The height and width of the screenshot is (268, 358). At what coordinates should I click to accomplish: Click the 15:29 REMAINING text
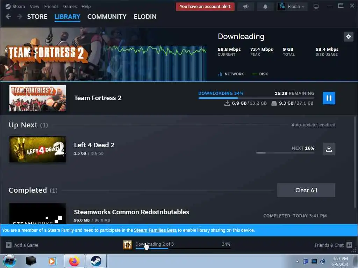(294, 93)
